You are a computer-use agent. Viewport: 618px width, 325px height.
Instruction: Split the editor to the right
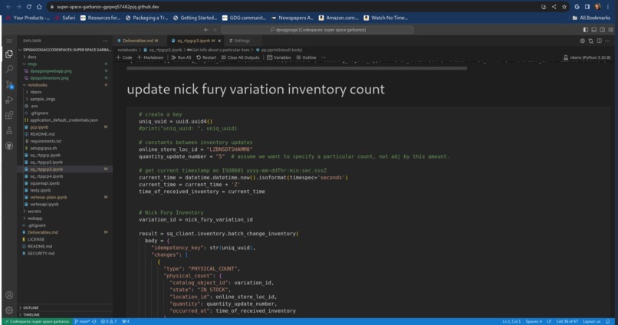[599, 41]
